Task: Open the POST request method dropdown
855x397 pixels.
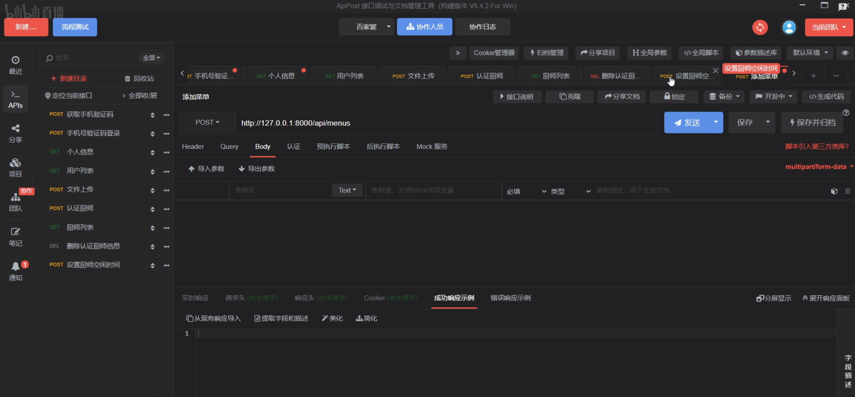Action: point(207,123)
